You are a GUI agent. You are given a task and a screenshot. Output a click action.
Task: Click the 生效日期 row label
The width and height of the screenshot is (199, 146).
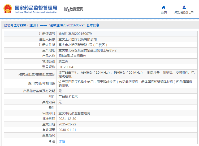click(49, 124)
